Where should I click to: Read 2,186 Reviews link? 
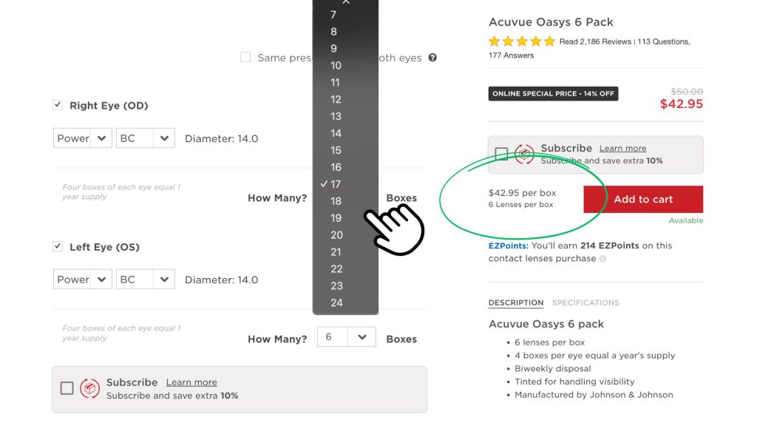(x=595, y=42)
